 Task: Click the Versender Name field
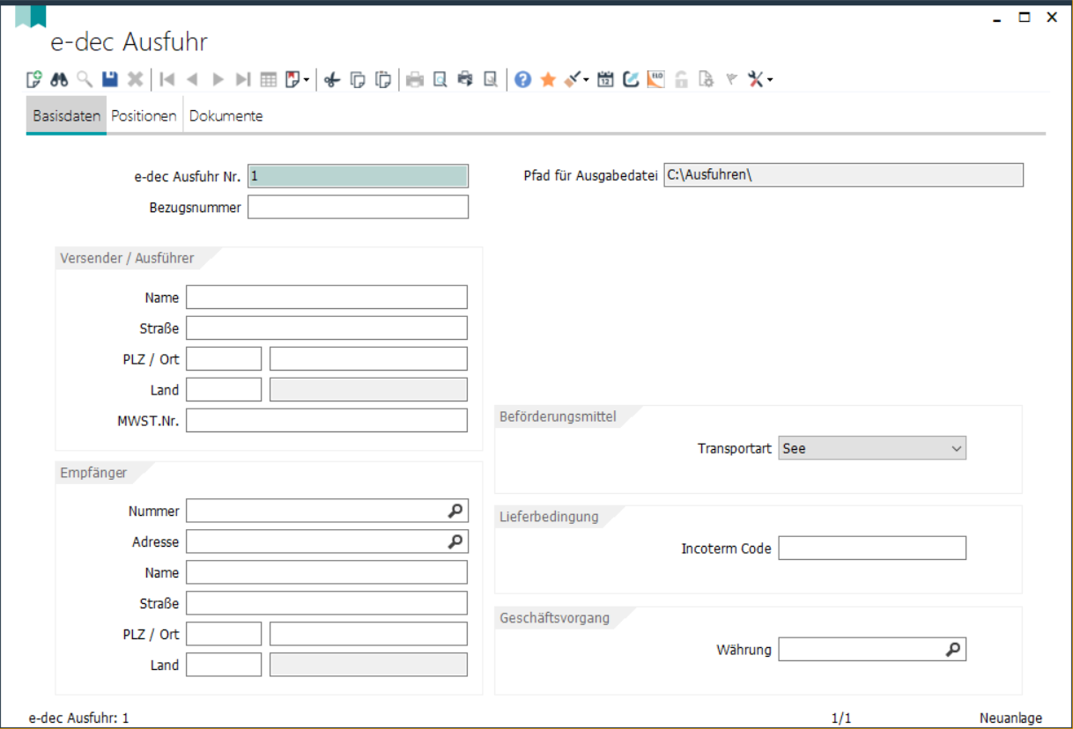click(x=327, y=297)
